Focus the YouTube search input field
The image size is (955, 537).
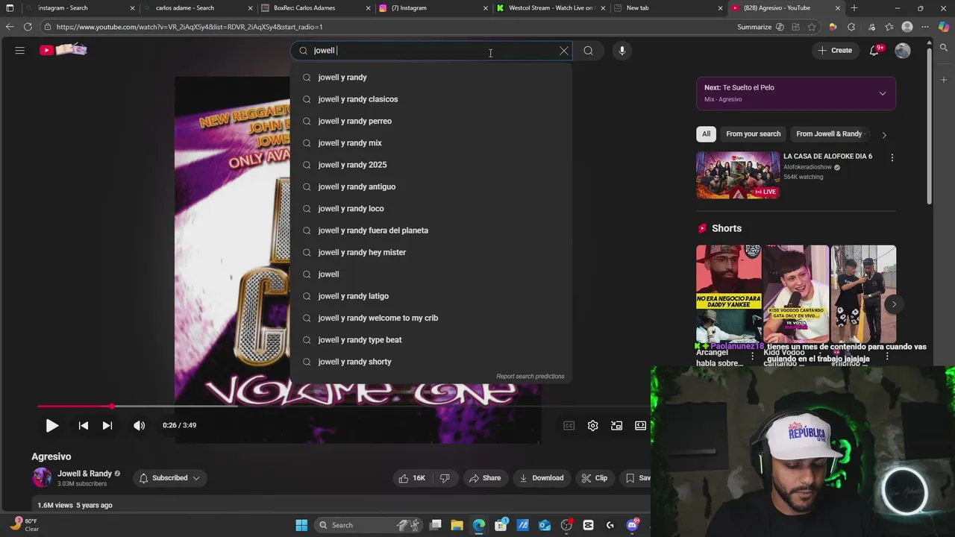point(433,51)
